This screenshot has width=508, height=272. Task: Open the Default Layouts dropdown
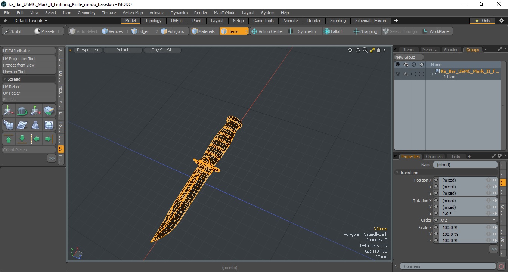[x=31, y=21]
